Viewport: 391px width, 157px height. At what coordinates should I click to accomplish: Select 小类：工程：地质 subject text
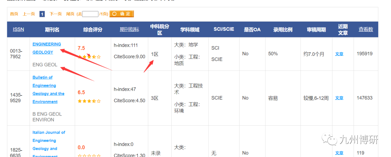[x=187, y=60]
